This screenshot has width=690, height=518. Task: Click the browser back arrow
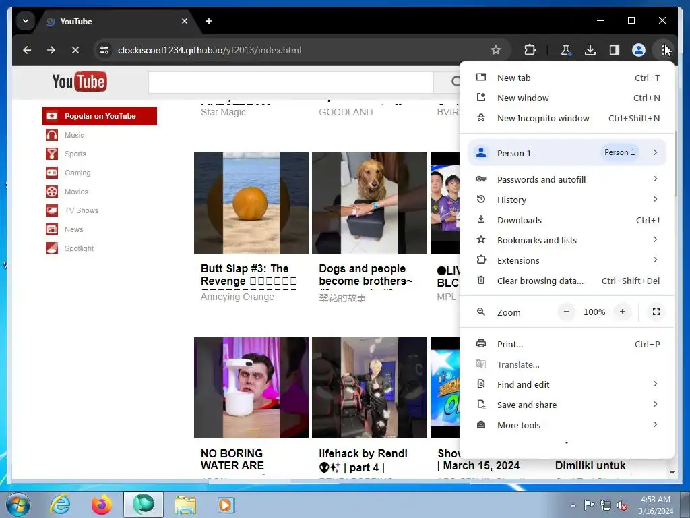pos(27,50)
